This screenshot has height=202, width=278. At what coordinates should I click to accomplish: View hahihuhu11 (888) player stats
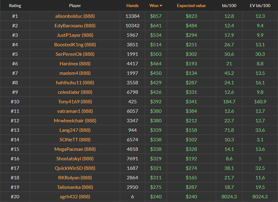click(x=75, y=83)
